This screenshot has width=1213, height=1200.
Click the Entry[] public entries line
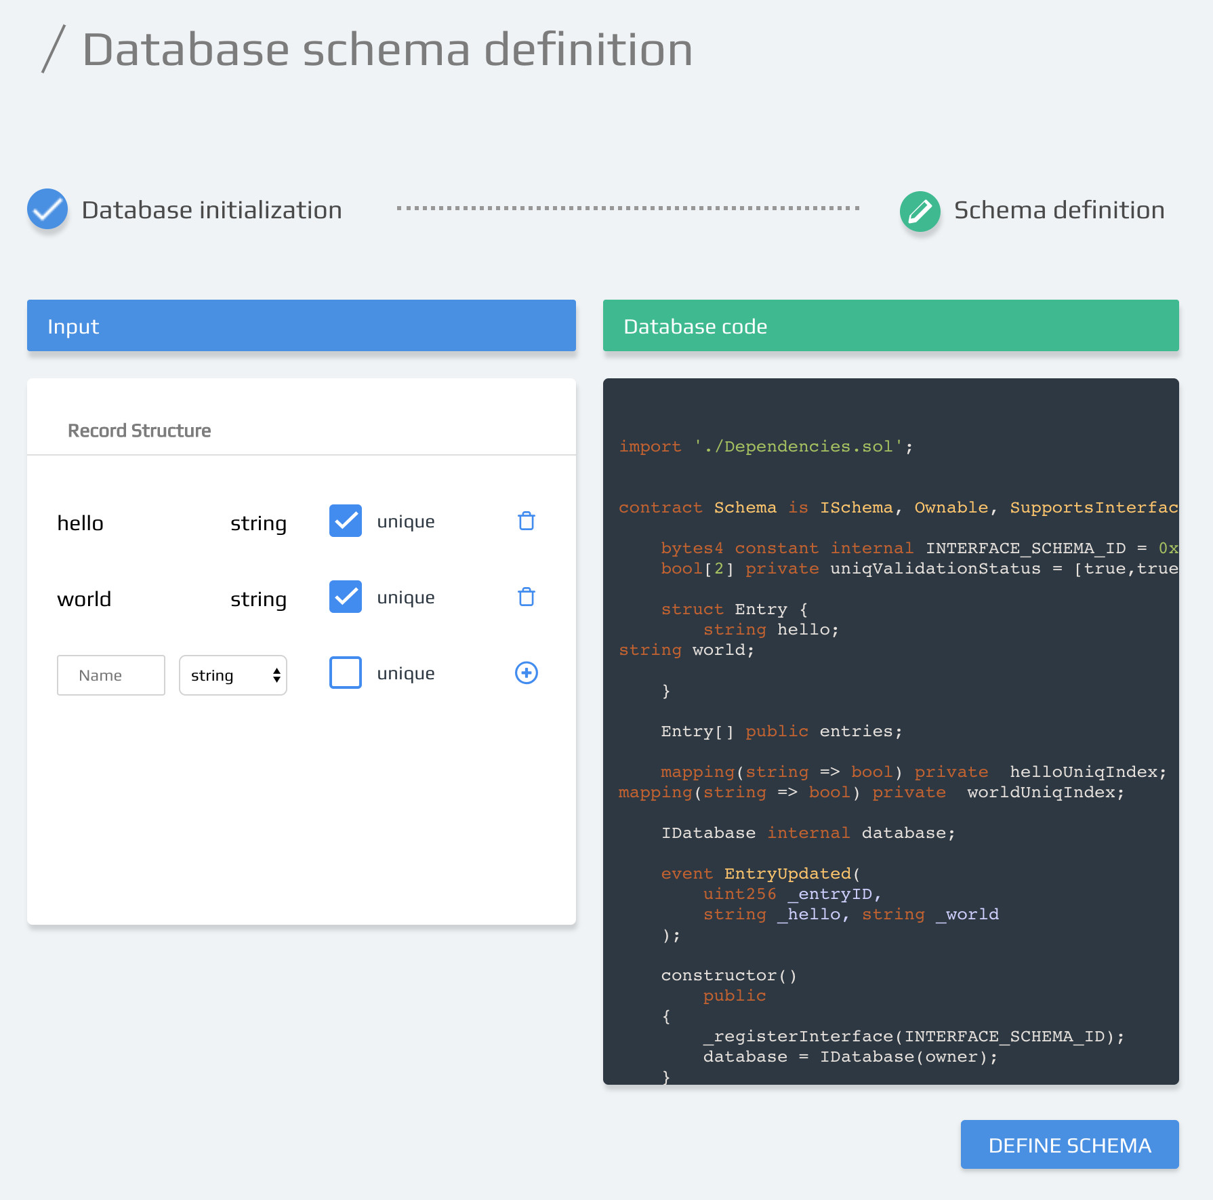point(782,731)
